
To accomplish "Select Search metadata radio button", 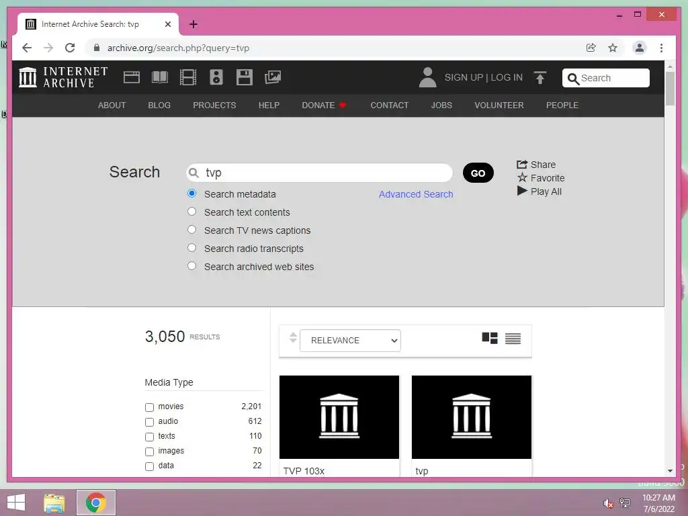I will click(191, 193).
